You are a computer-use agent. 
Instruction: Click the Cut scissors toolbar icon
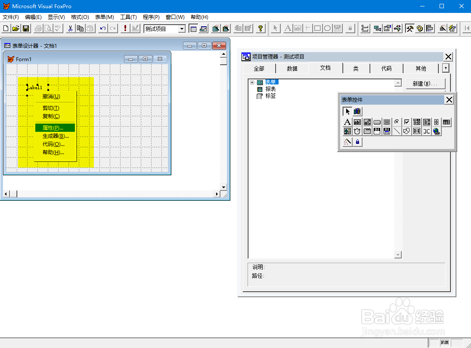(x=70, y=28)
